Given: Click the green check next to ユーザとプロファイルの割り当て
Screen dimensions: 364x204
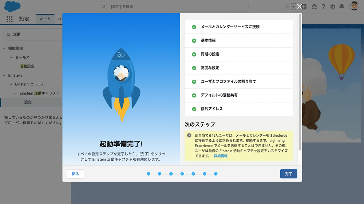Looking at the screenshot, I should [x=194, y=82].
